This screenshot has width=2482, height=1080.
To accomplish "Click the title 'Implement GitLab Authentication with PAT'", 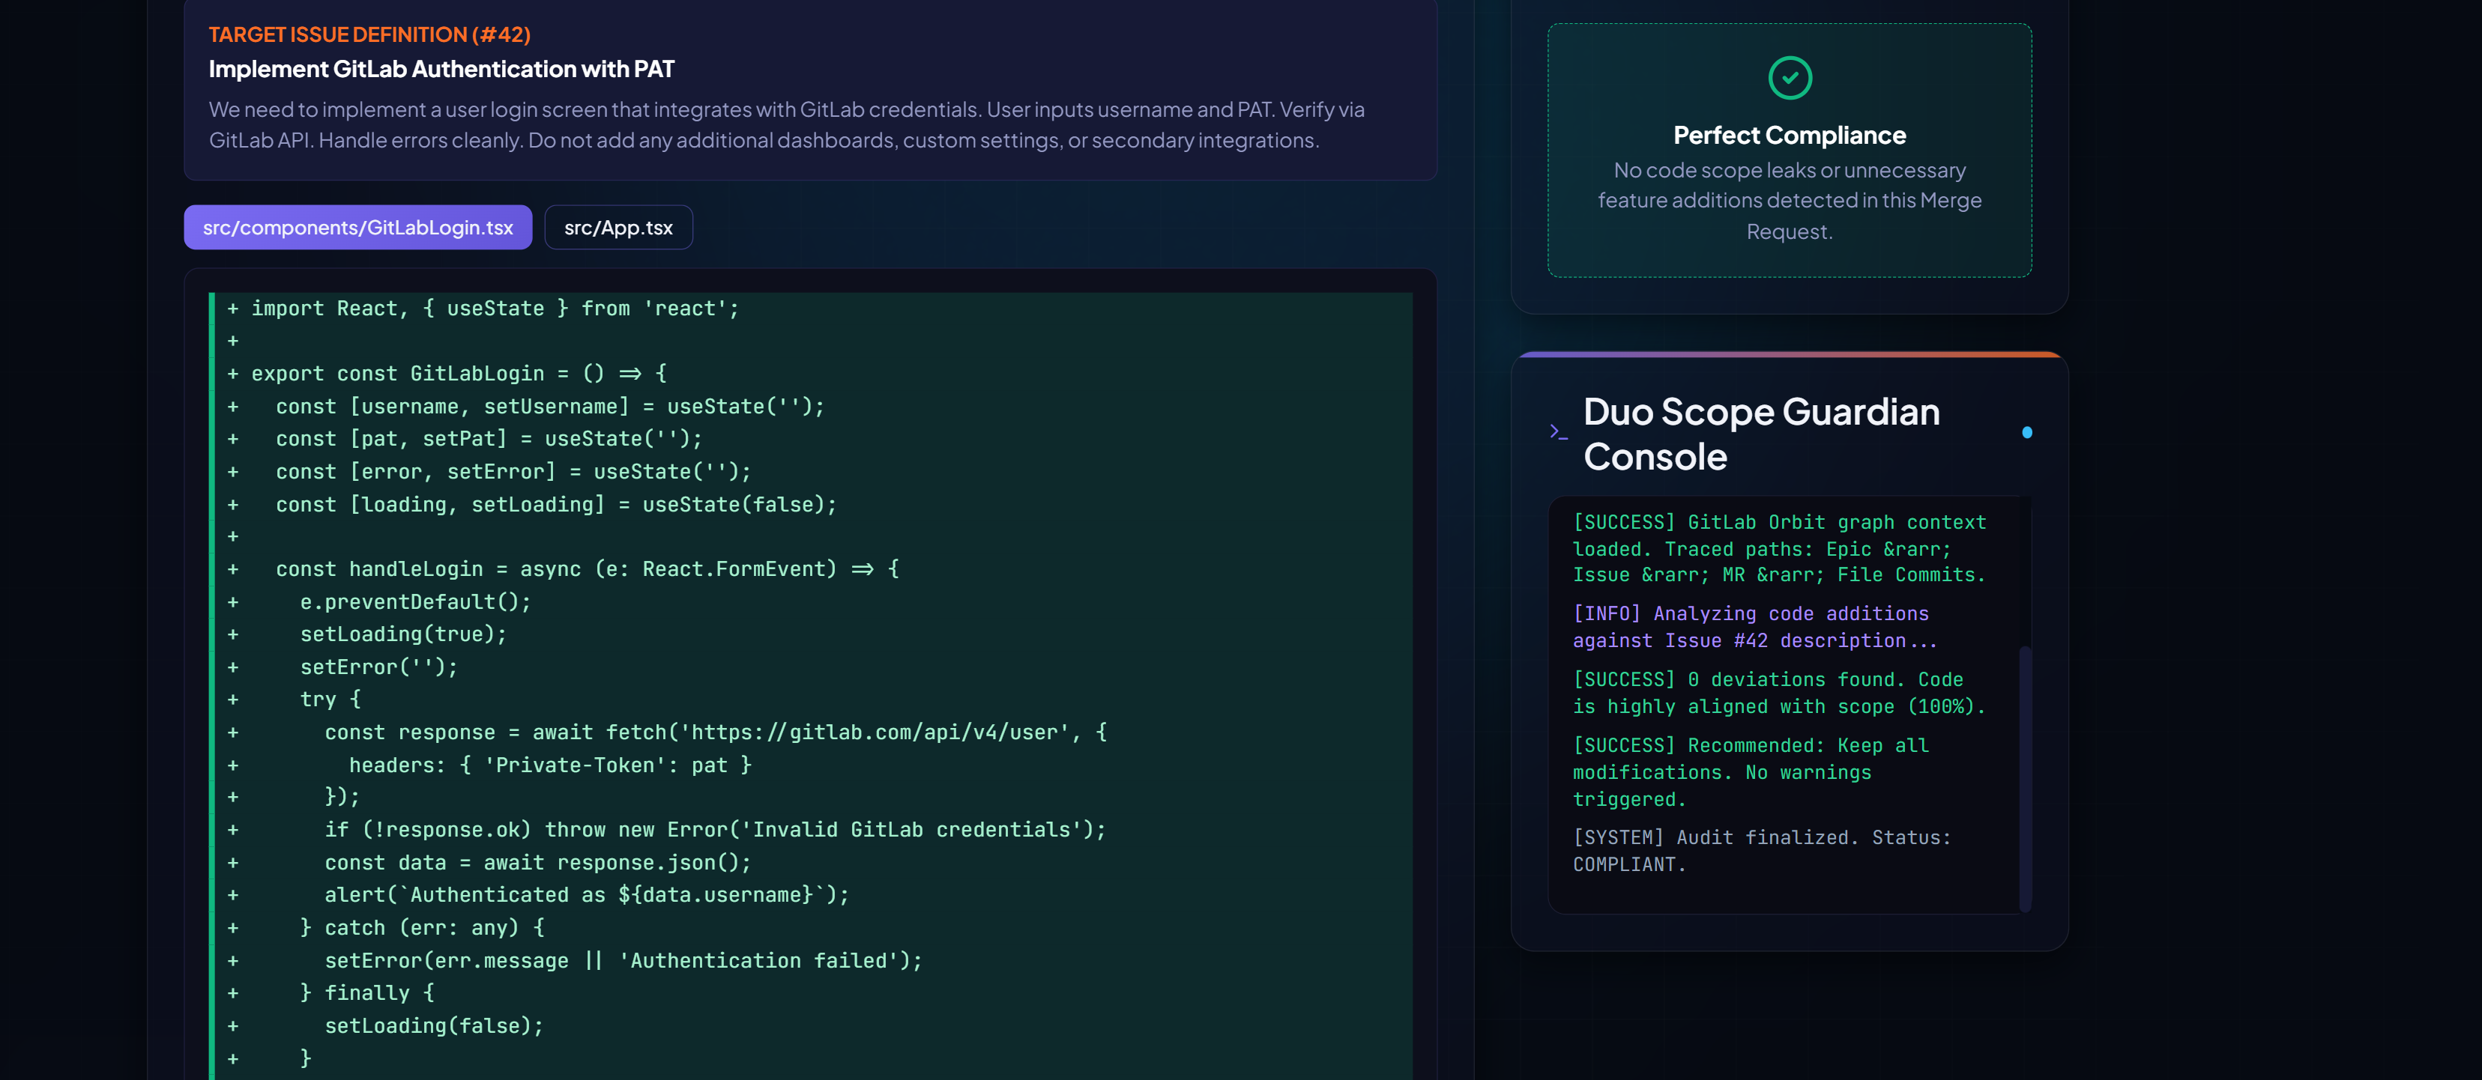I will 441,70.
